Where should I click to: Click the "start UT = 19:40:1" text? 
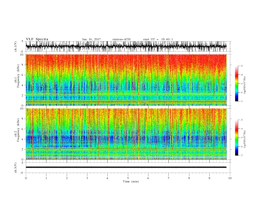tap(158, 39)
